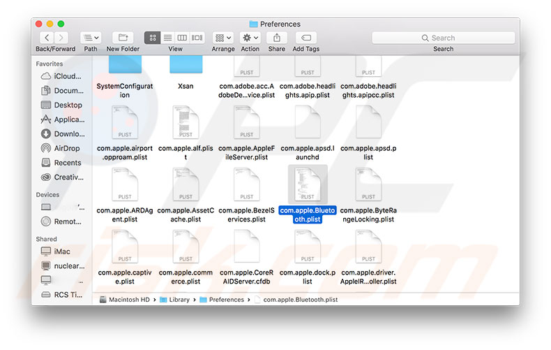Select com.apple.airport.opproam.plist file
Viewport: 551px width, 350px height.
[x=125, y=133]
